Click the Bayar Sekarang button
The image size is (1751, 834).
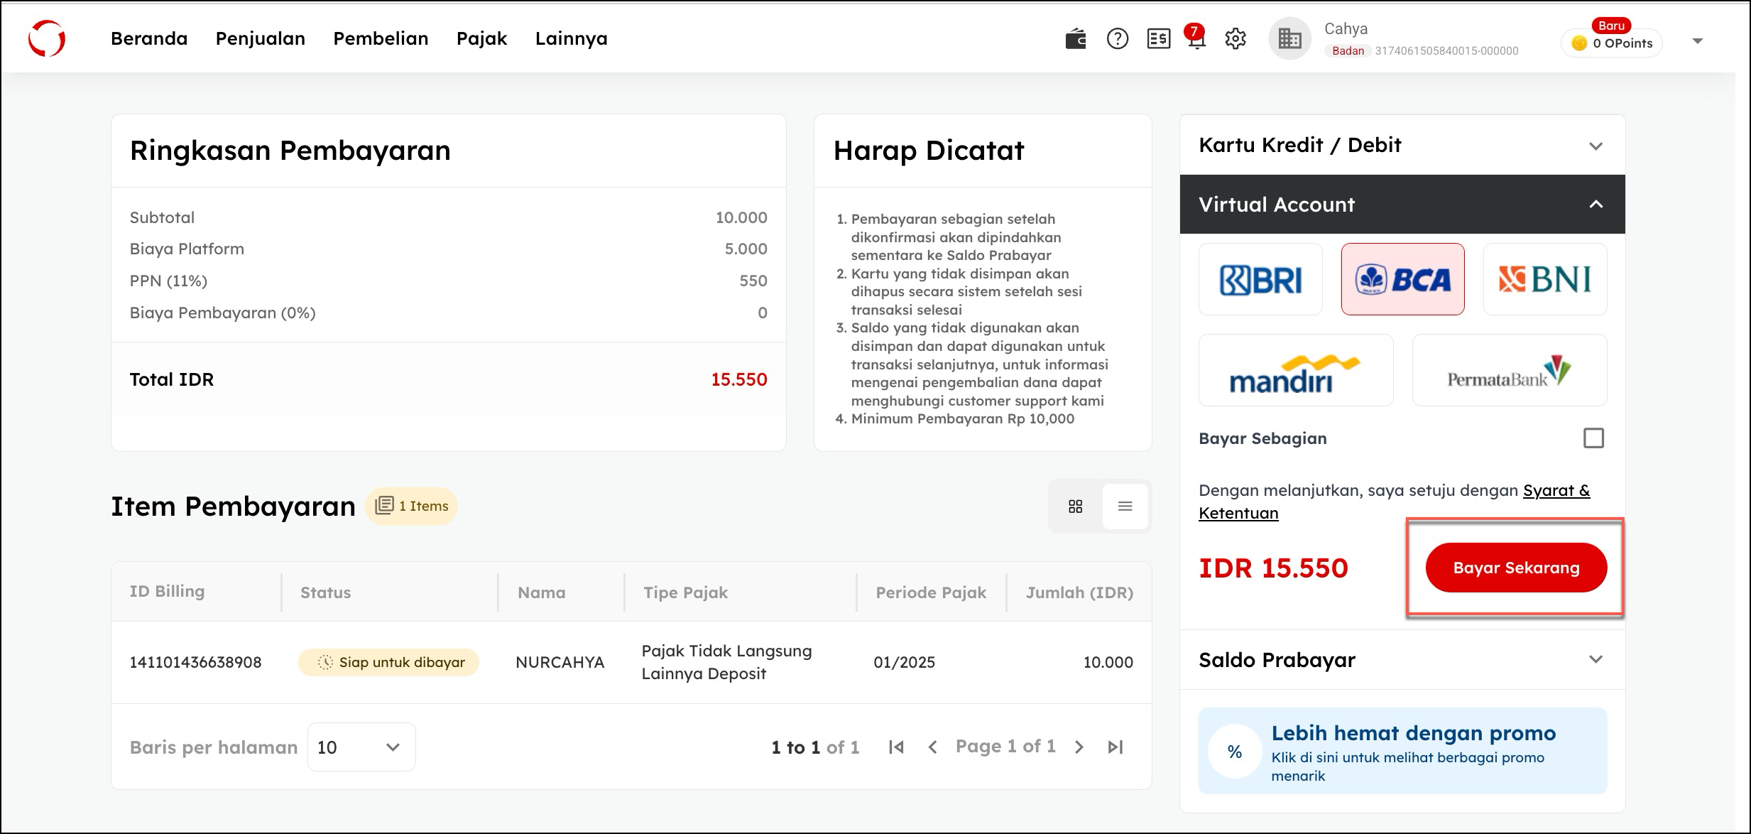pyautogui.click(x=1516, y=568)
